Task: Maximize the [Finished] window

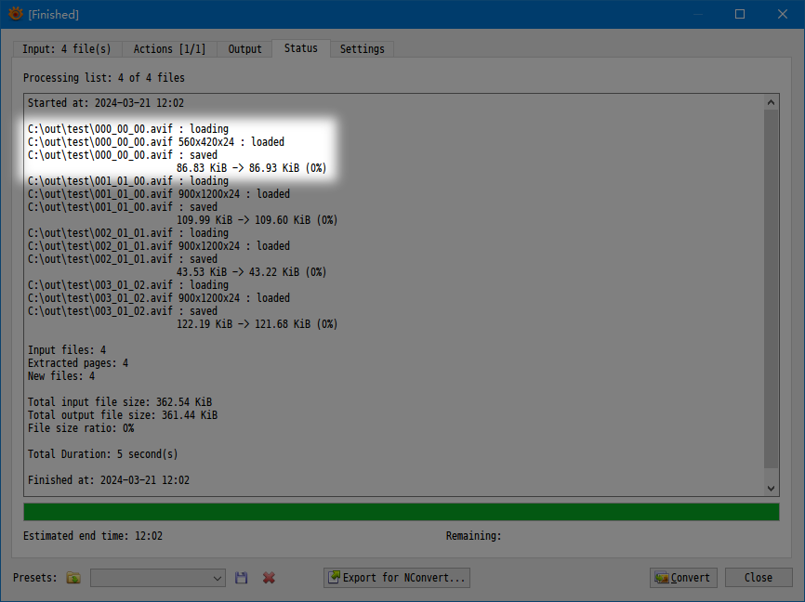Action: click(740, 14)
